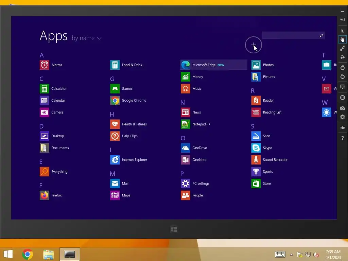The image size is (348, 261).
Task: Open the Maps app
Action: coord(120,195)
